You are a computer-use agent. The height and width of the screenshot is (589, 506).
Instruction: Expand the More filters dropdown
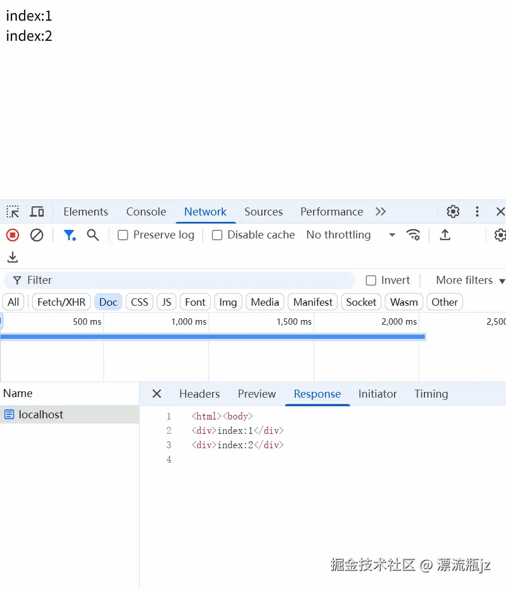[470, 280]
